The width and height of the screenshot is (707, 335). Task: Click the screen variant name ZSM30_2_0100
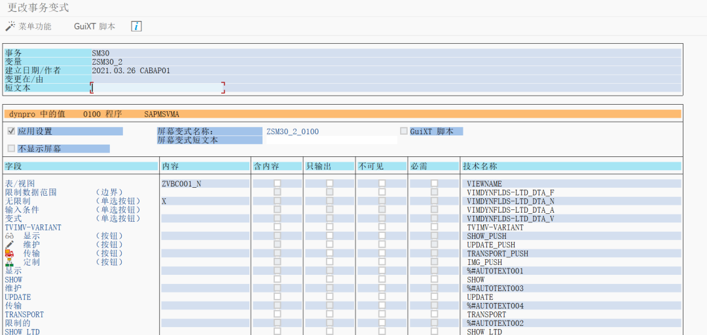(293, 132)
